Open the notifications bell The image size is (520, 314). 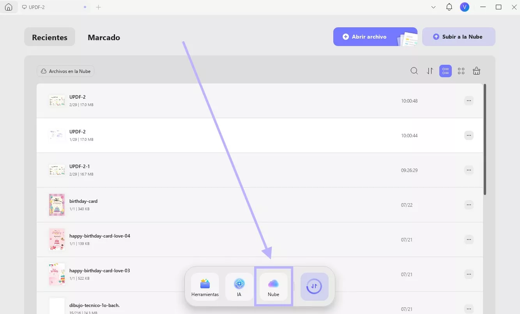pyautogui.click(x=449, y=7)
